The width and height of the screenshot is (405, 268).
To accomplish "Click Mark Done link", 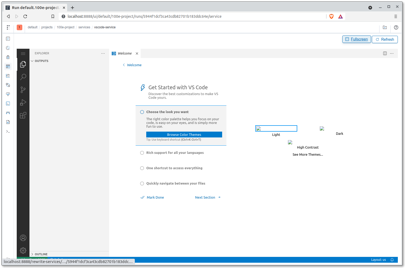I will click(152, 198).
